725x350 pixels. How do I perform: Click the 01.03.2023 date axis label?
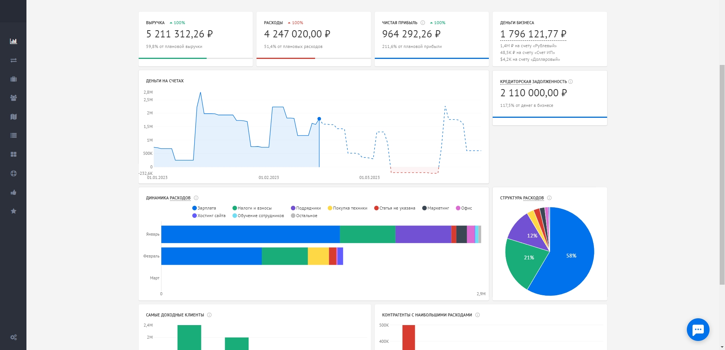(x=369, y=177)
